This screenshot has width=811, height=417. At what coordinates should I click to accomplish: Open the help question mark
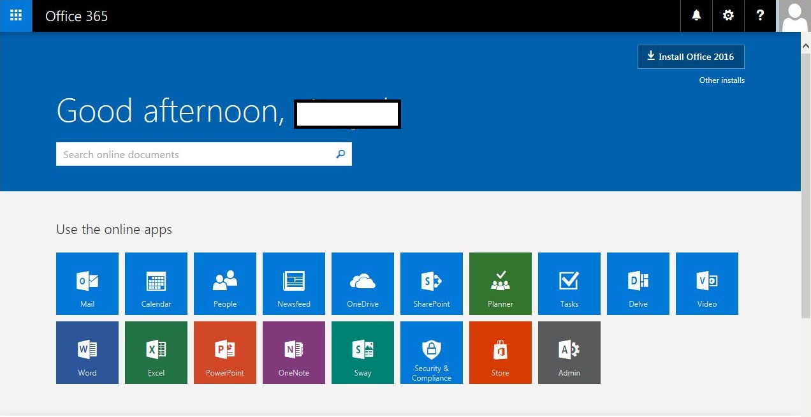760,16
